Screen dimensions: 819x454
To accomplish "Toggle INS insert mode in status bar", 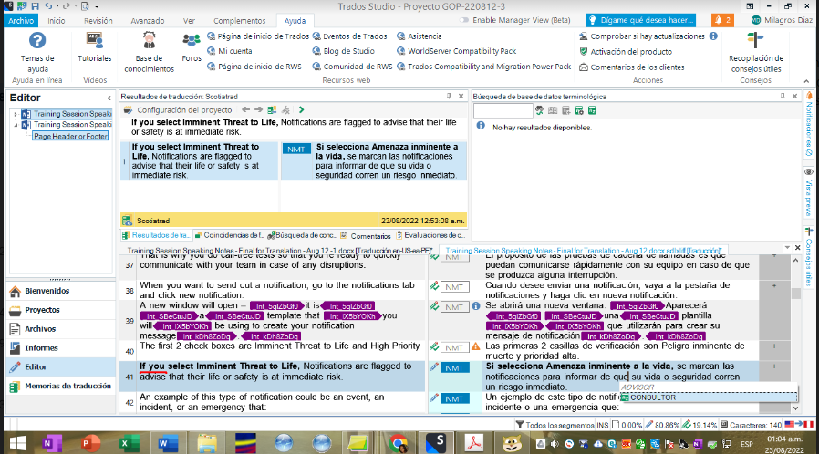I will (603, 425).
